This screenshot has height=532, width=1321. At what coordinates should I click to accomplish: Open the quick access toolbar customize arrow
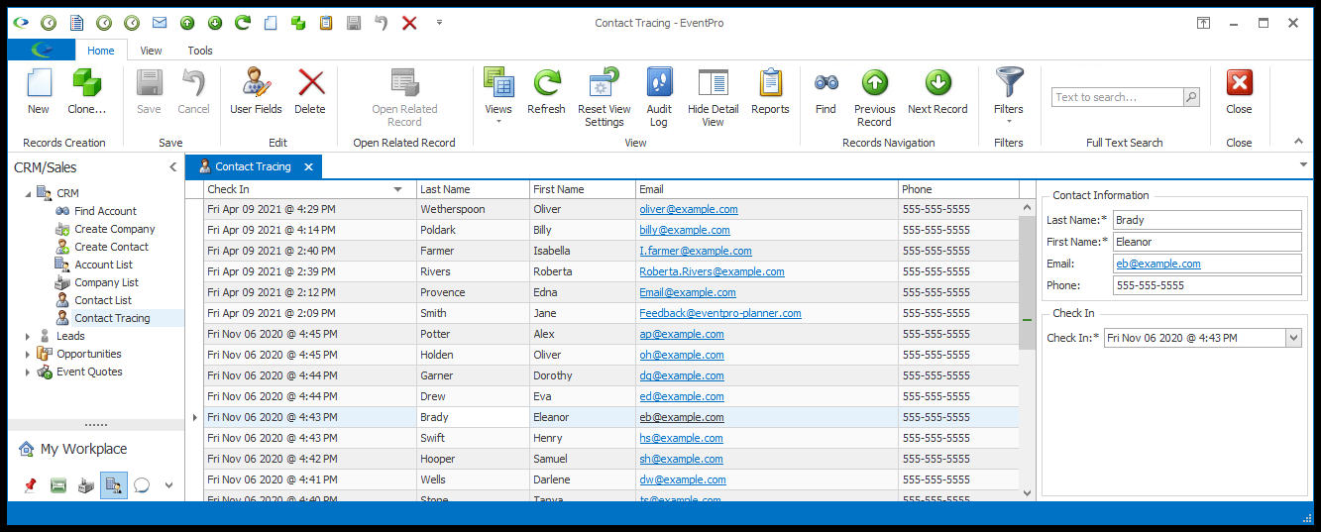[x=439, y=22]
